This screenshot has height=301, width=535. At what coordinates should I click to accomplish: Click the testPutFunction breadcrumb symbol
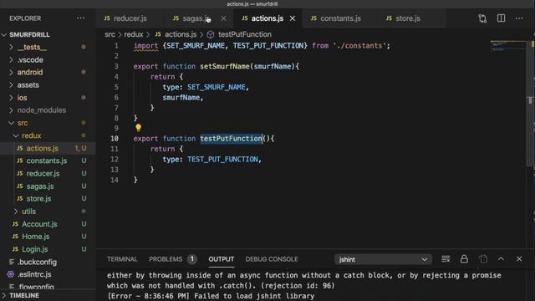tap(245, 34)
